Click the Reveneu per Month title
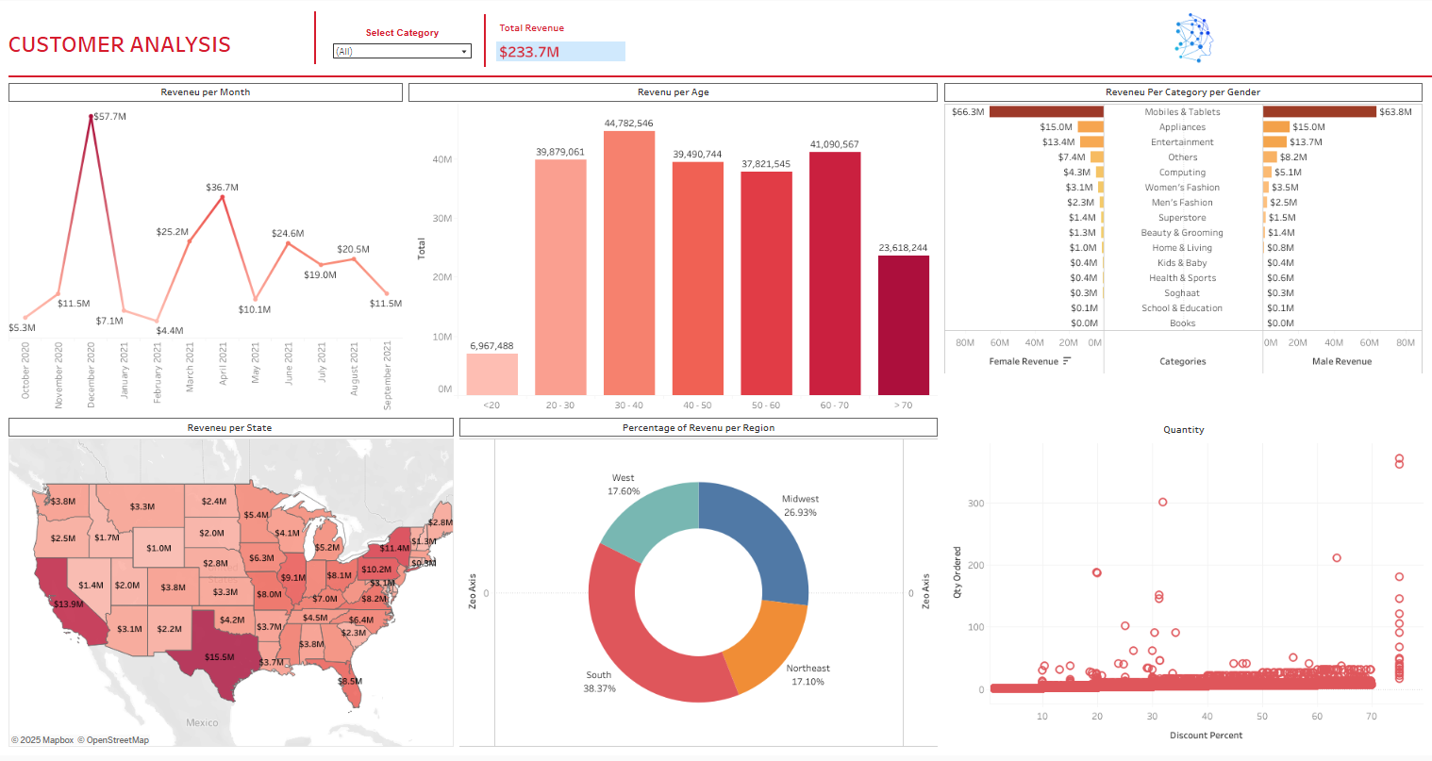 [206, 92]
